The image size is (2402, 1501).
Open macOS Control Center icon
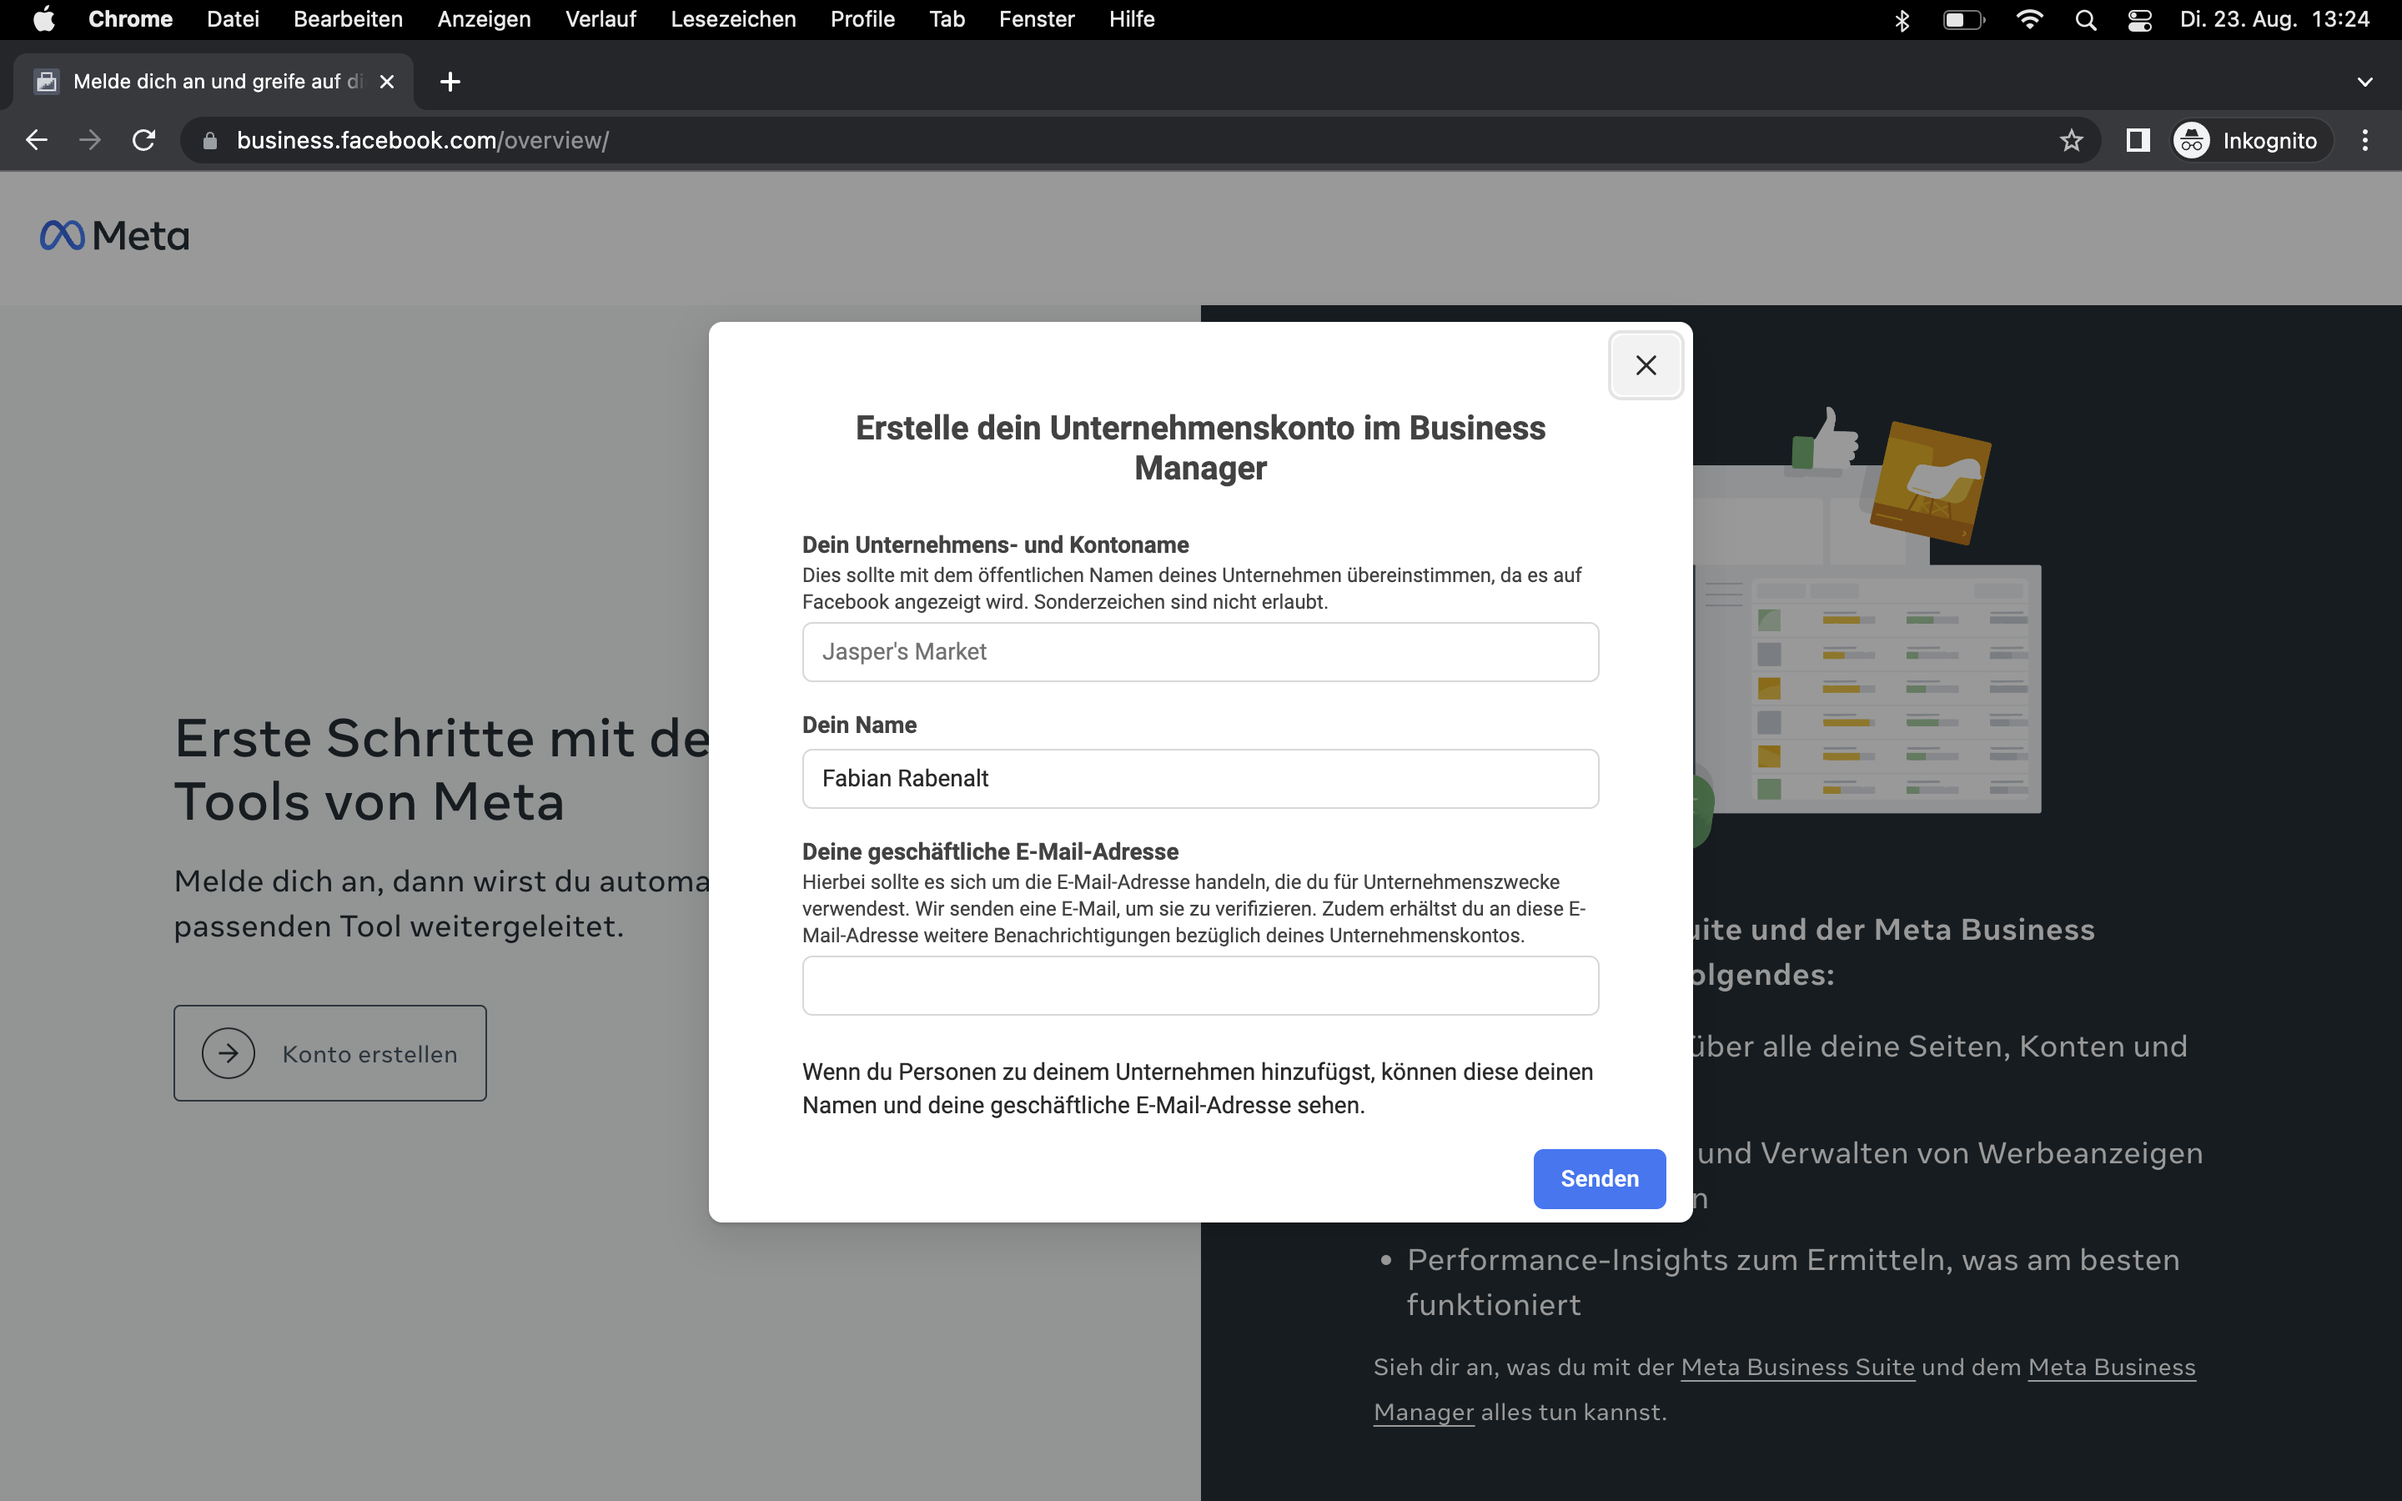[2139, 20]
